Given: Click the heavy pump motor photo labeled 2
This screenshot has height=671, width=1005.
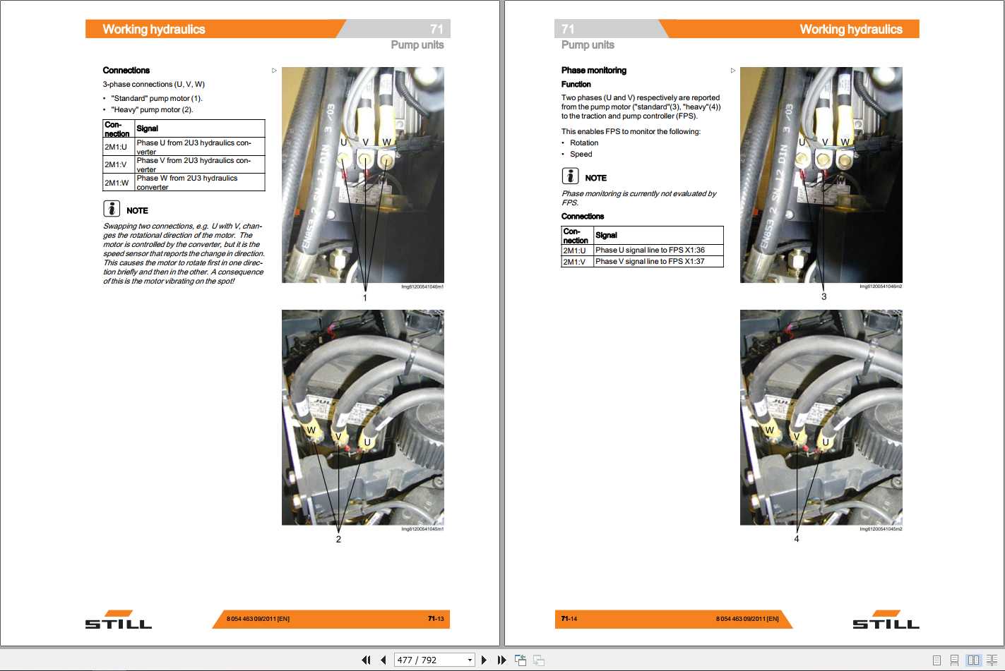Looking at the screenshot, I should [x=362, y=417].
